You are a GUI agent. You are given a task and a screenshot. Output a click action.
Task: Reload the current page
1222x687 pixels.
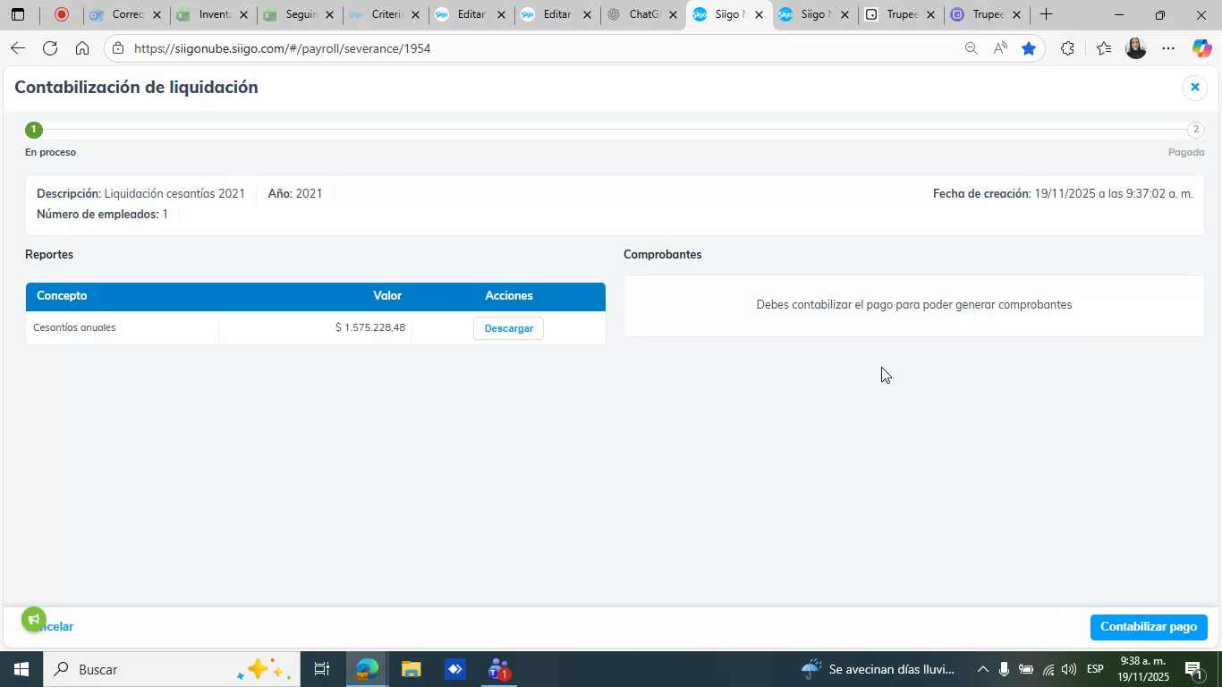50,48
